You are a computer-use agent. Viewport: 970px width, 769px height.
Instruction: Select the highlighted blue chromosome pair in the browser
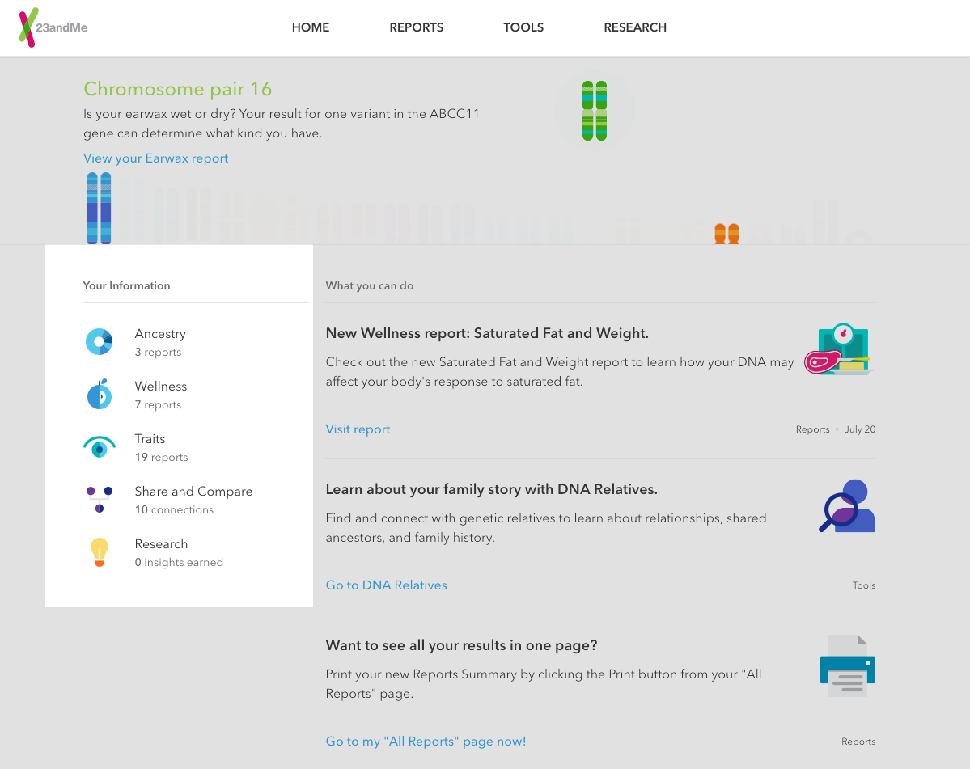(99, 209)
